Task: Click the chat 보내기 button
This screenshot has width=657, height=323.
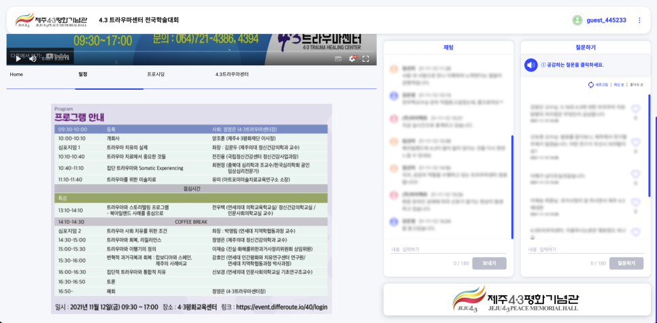Action: [489, 263]
